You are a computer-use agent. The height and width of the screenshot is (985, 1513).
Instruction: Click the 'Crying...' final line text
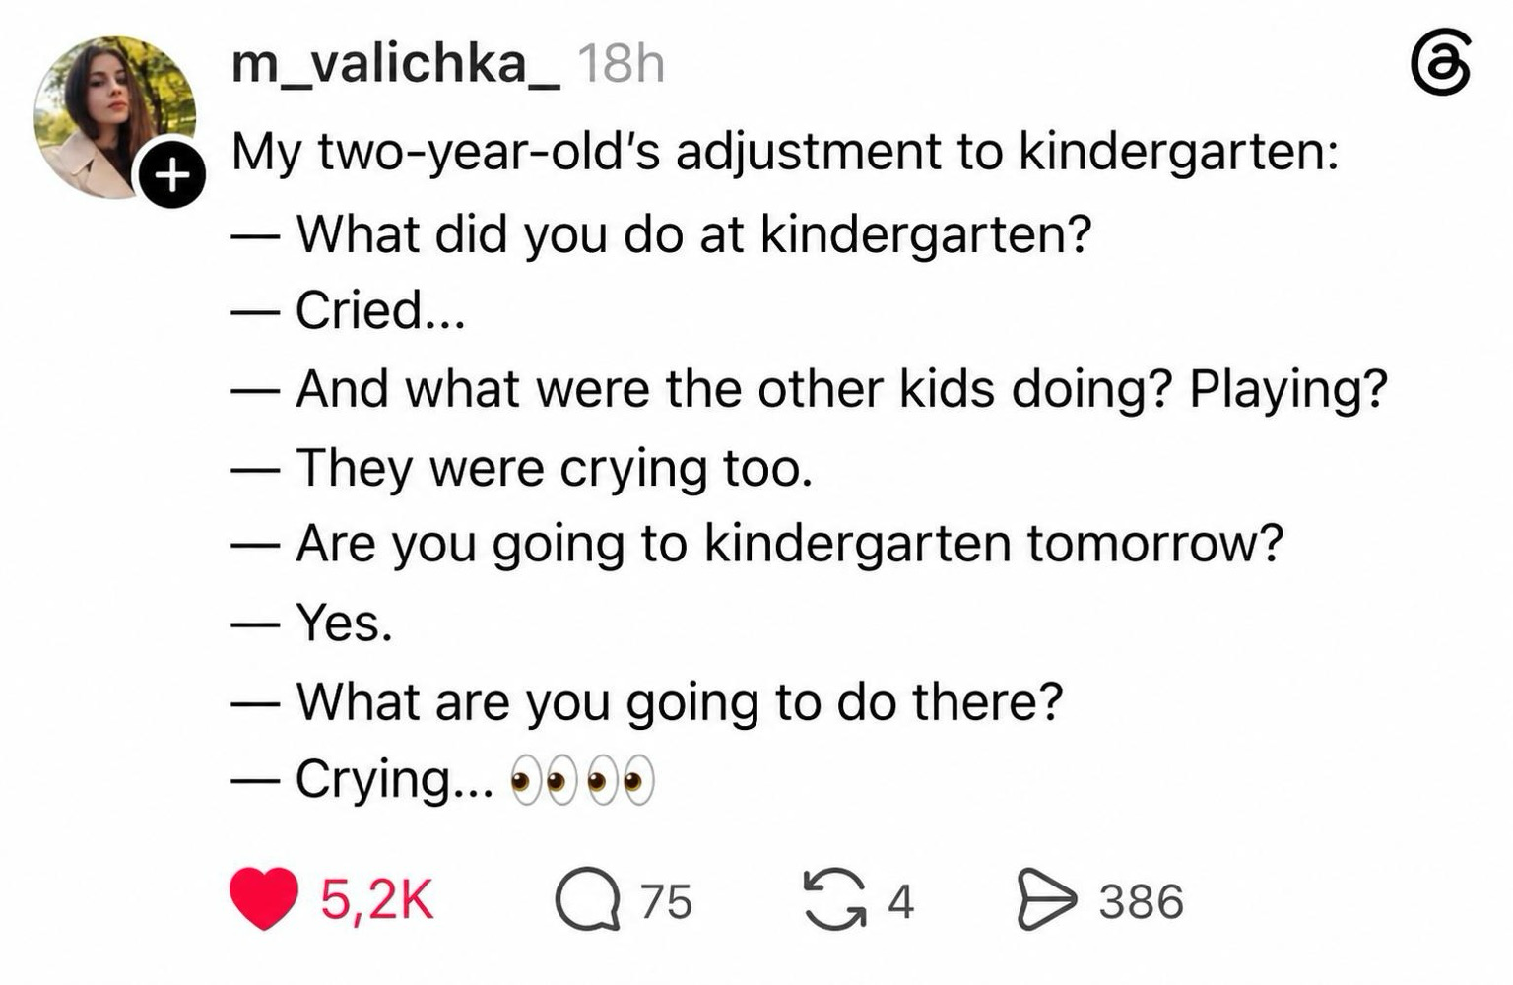pos(395,781)
